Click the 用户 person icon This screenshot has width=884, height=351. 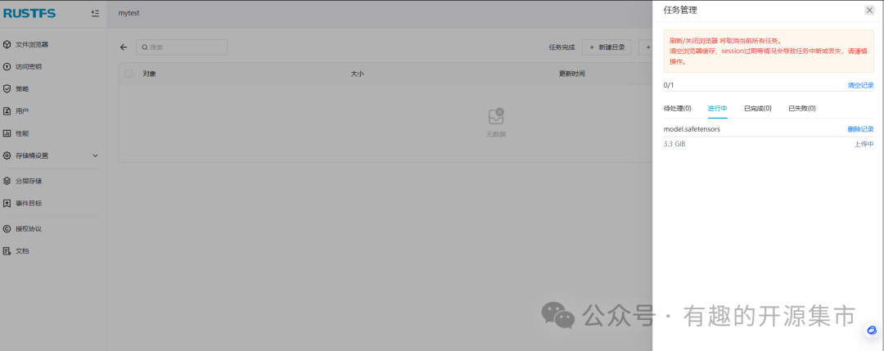pyautogui.click(x=7, y=111)
